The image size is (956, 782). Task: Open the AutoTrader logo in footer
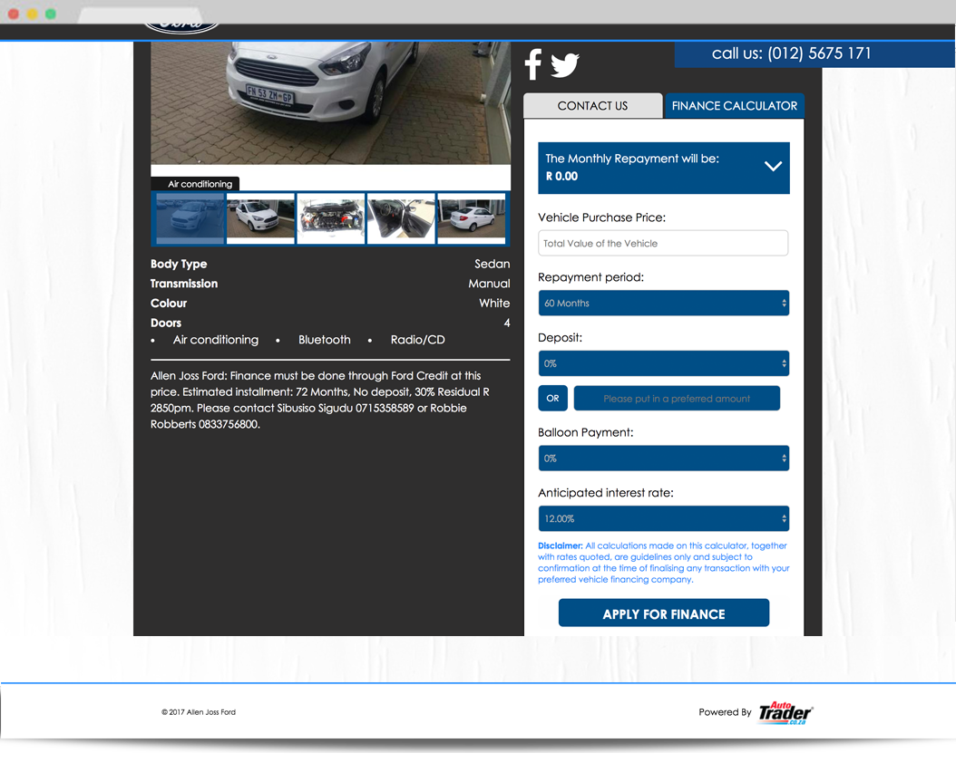785,712
